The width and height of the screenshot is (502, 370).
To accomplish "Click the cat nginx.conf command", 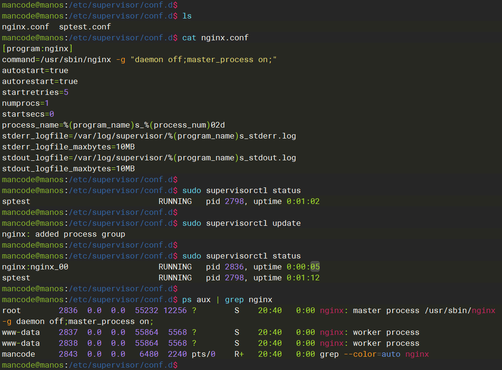I will tap(215, 37).
